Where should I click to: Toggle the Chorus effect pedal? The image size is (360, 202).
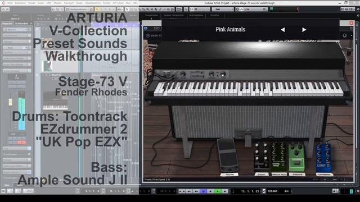(262, 157)
